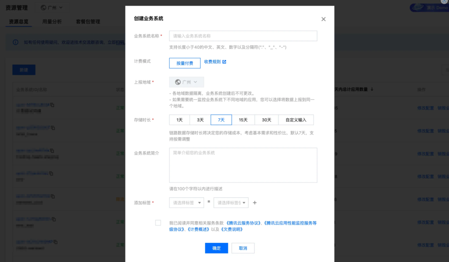Click 演示 Demo button at top right
The image size is (449, 262).
pyautogui.click(x=429, y=7)
